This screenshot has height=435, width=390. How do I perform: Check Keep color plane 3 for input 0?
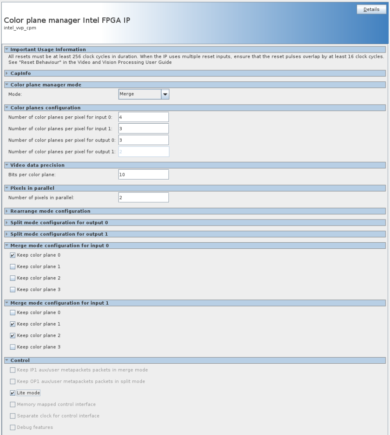(13, 289)
